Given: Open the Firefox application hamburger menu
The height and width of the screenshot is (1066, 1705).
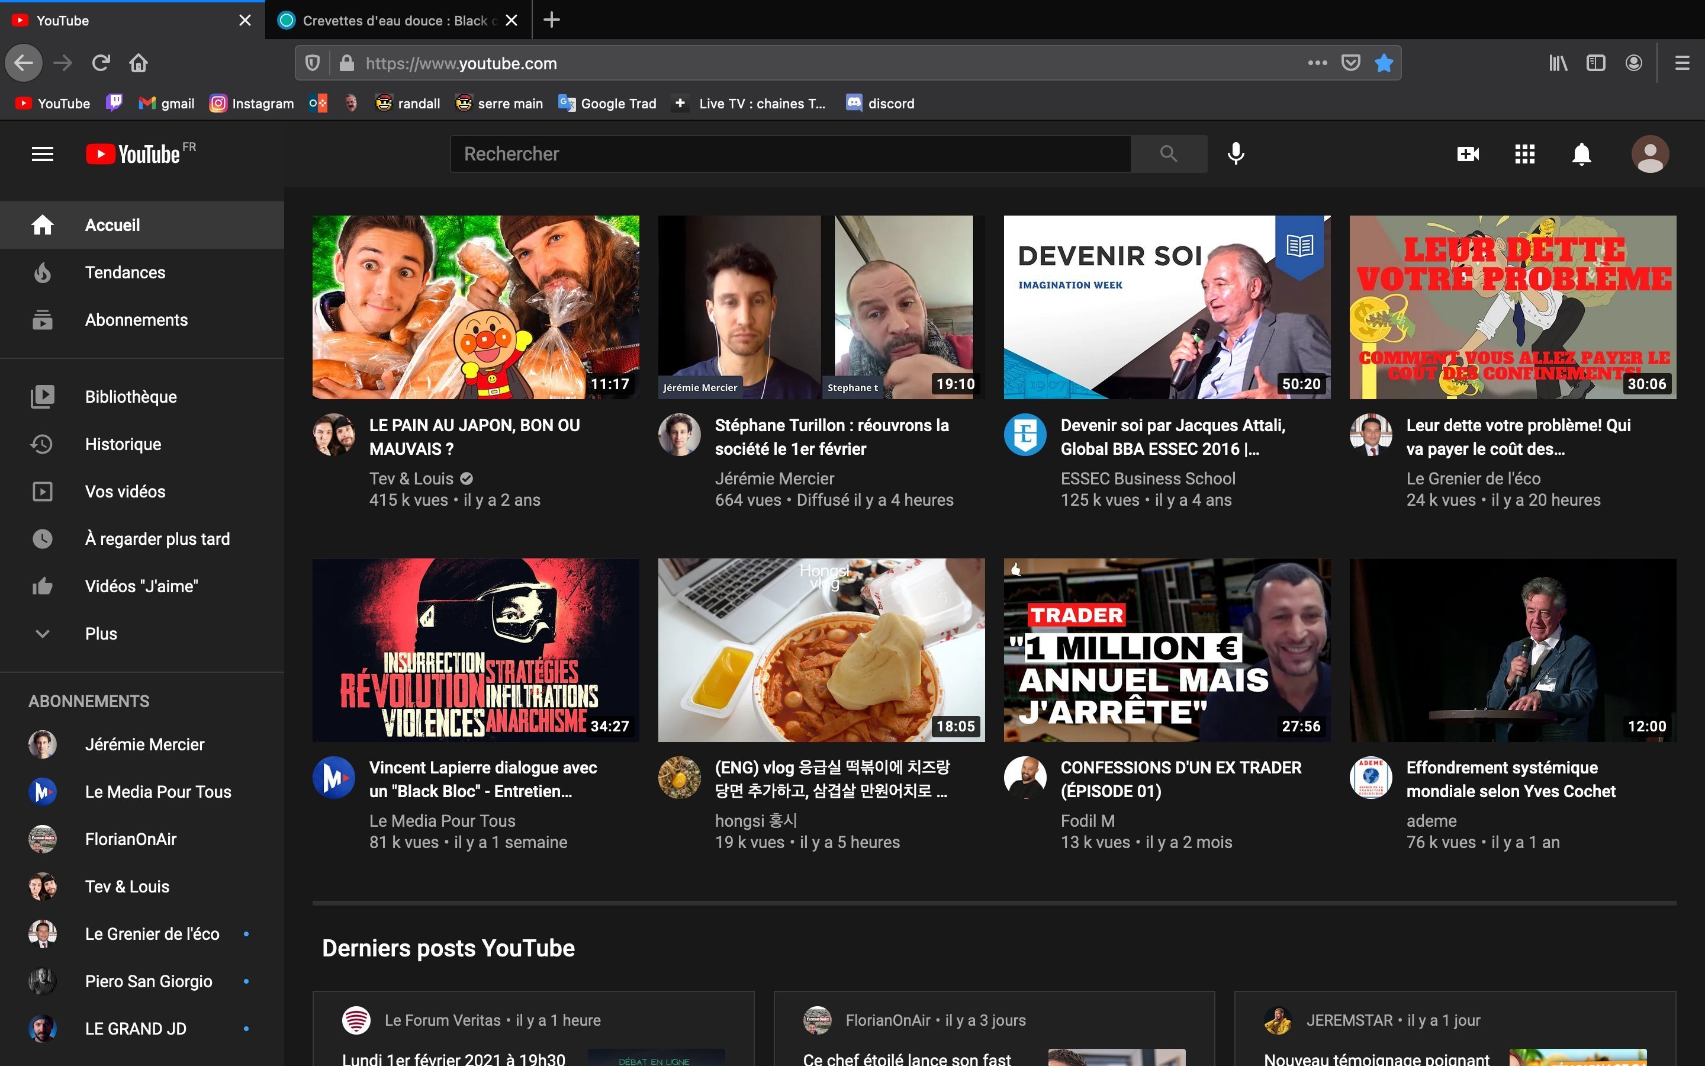Looking at the screenshot, I should pos(1682,63).
